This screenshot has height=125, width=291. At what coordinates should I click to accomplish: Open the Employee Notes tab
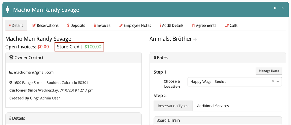coord(135,25)
